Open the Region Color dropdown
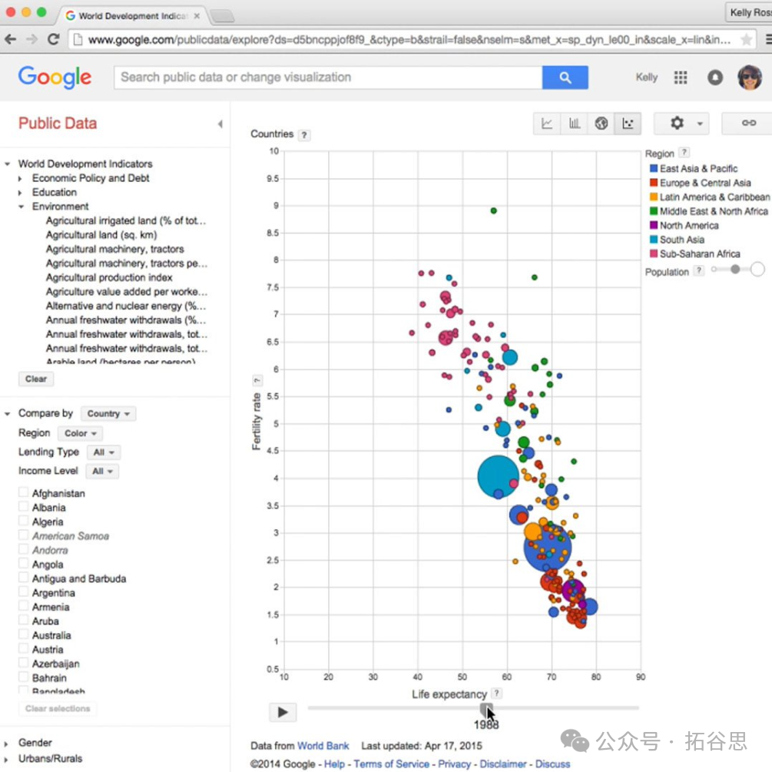The width and height of the screenshot is (772, 772). tap(80, 433)
